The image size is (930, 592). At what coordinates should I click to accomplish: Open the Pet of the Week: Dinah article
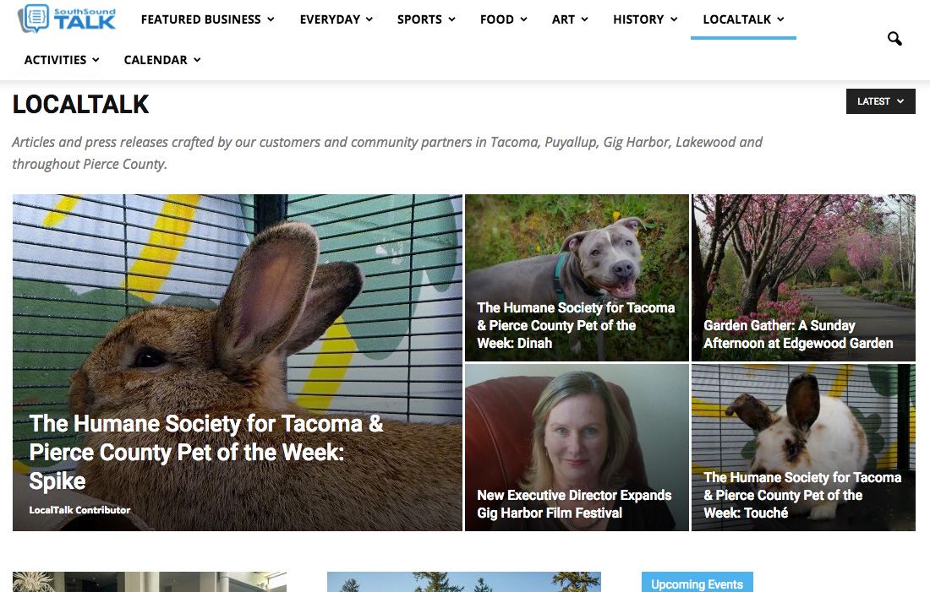576,325
